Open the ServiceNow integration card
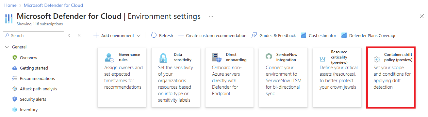 (283, 77)
